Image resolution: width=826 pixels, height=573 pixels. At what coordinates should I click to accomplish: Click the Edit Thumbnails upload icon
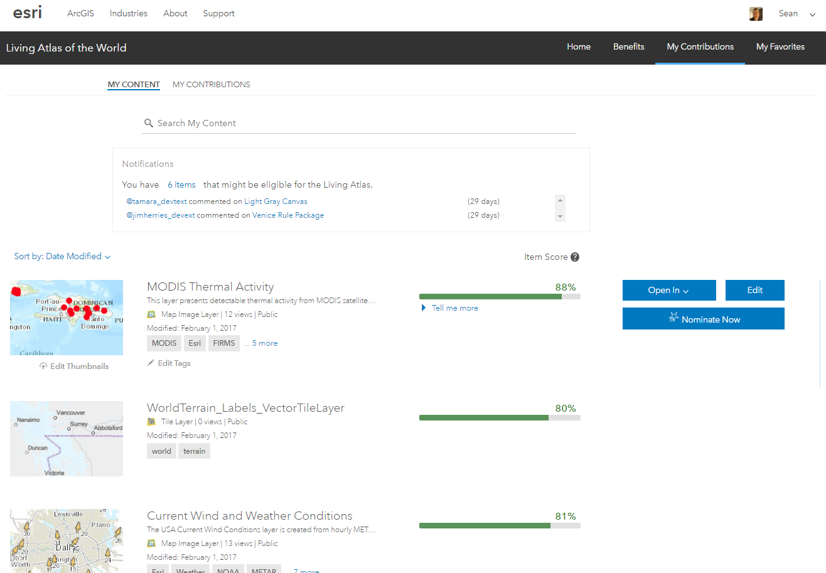[x=43, y=367]
